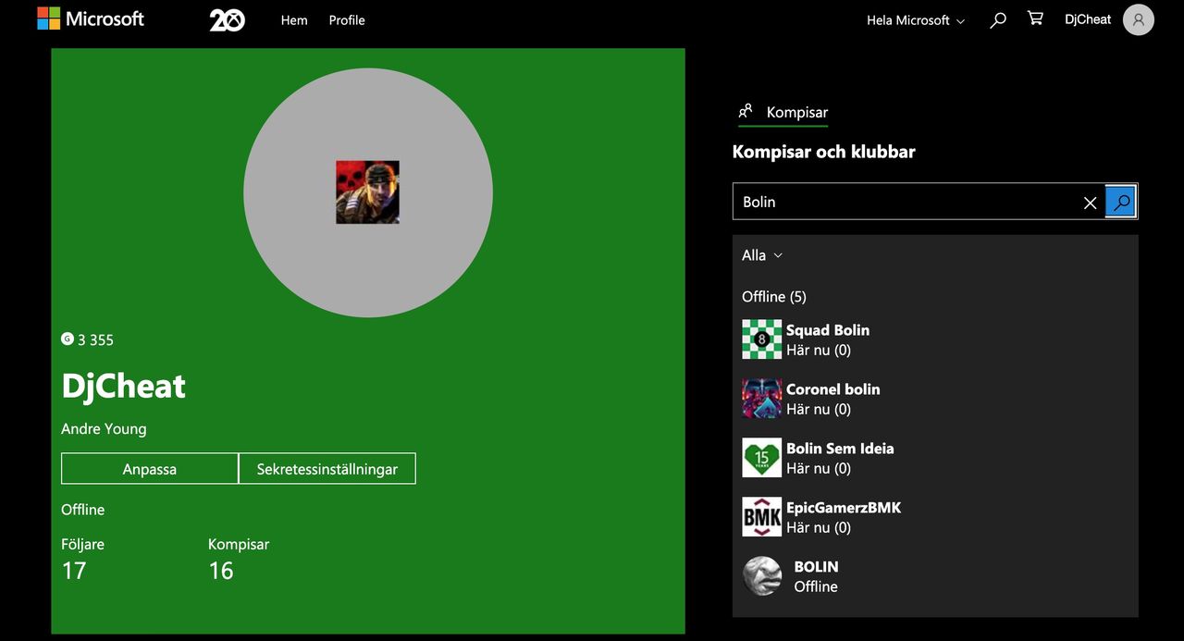The image size is (1184, 641).
Task: Click the large DjCheat gamertag heading
Action: tap(124, 386)
